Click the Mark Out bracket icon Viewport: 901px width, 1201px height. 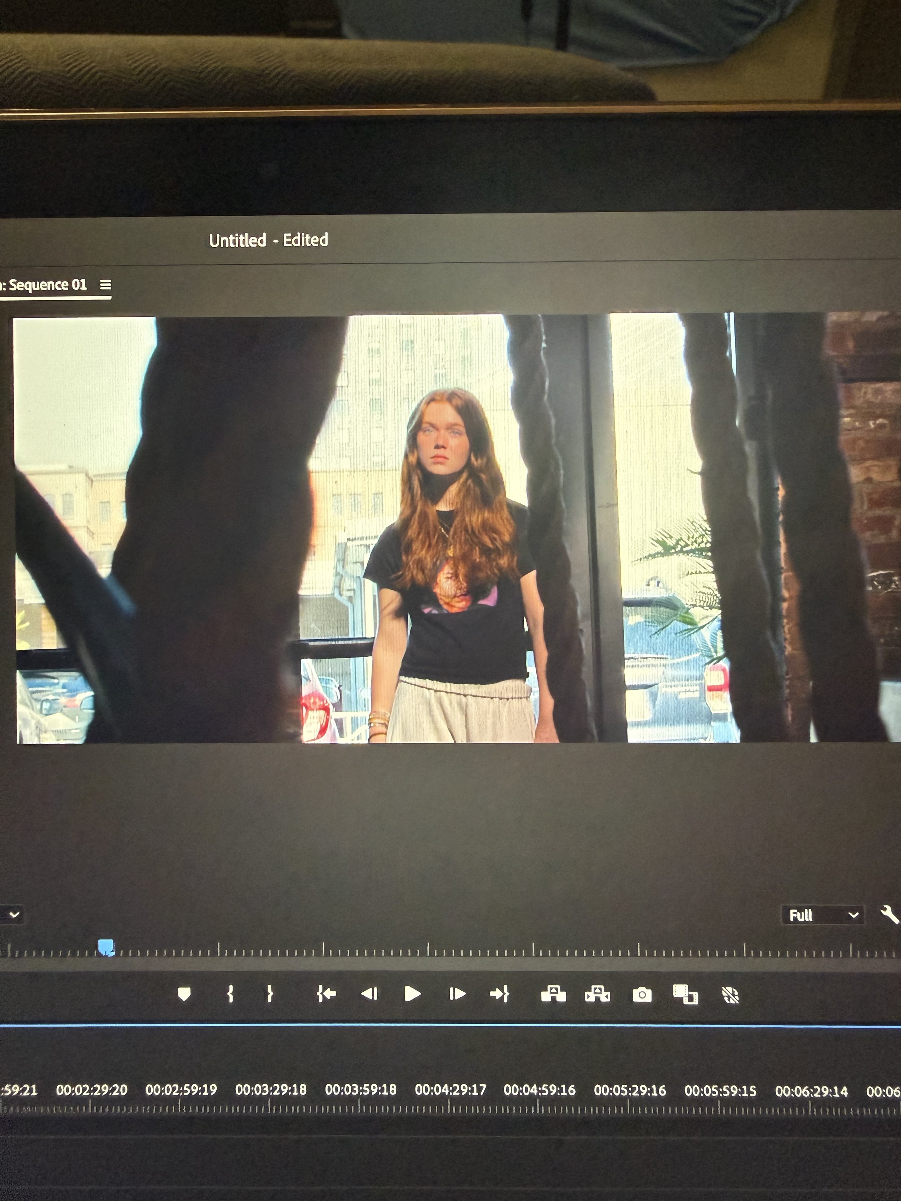pyautogui.click(x=269, y=994)
